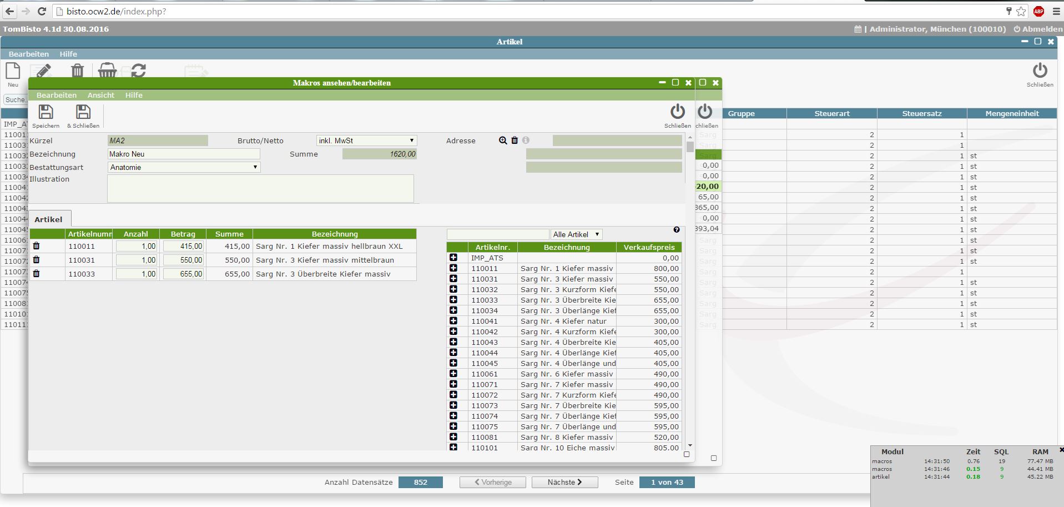The width and height of the screenshot is (1064, 507).
Task: Click the Nächste page button
Action: [x=564, y=482]
